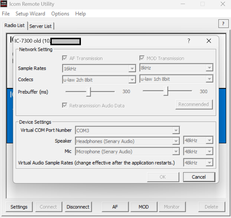Click the main window help button
Screen dimensions: 231x218
pyautogui.click(x=223, y=24)
